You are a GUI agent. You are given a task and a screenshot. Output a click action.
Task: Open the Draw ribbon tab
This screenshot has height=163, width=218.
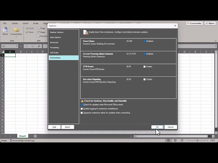[36, 23]
